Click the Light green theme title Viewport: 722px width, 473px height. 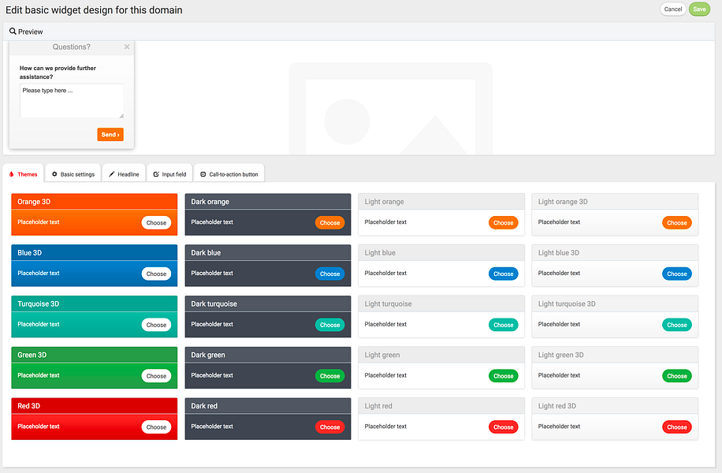tap(382, 355)
